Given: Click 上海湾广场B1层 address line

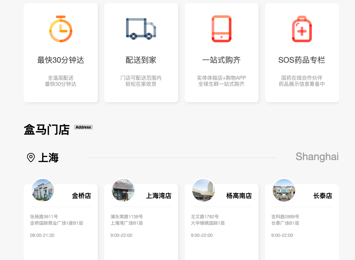Looking at the screenshot, I should pyautogui.click(x=127, y=223).
